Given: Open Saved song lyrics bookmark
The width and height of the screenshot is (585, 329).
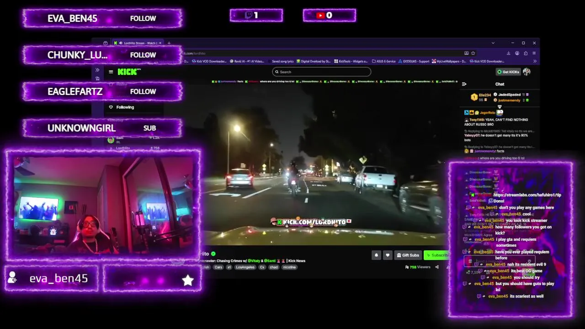Looking at the screenshot, I should pos(281,61).
